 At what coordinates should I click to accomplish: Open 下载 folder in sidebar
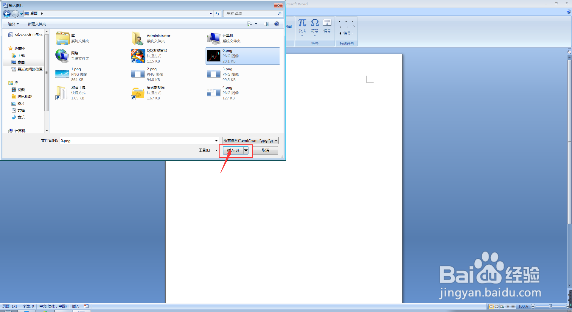tap(18, 56)
